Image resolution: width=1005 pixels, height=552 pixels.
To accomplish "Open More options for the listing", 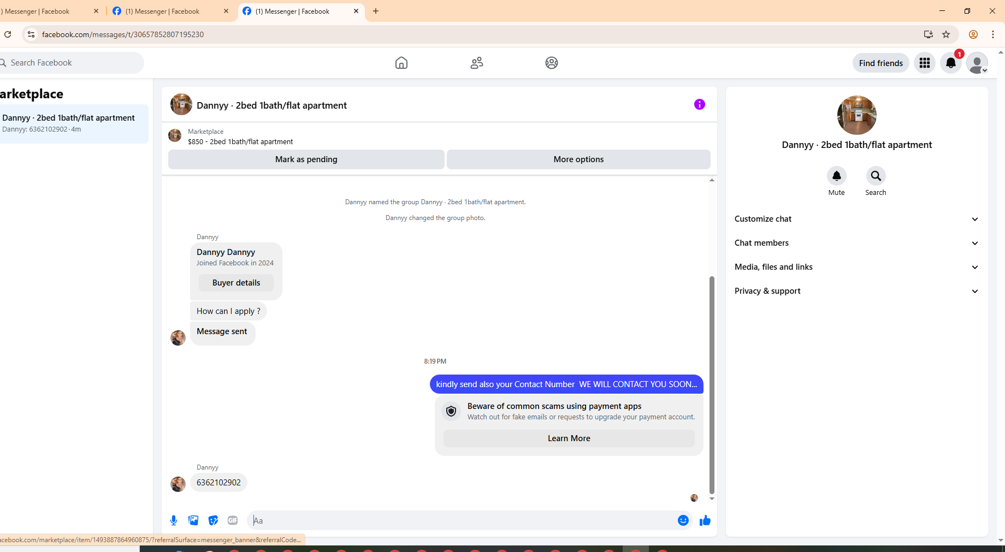I will tap(578, 159).
